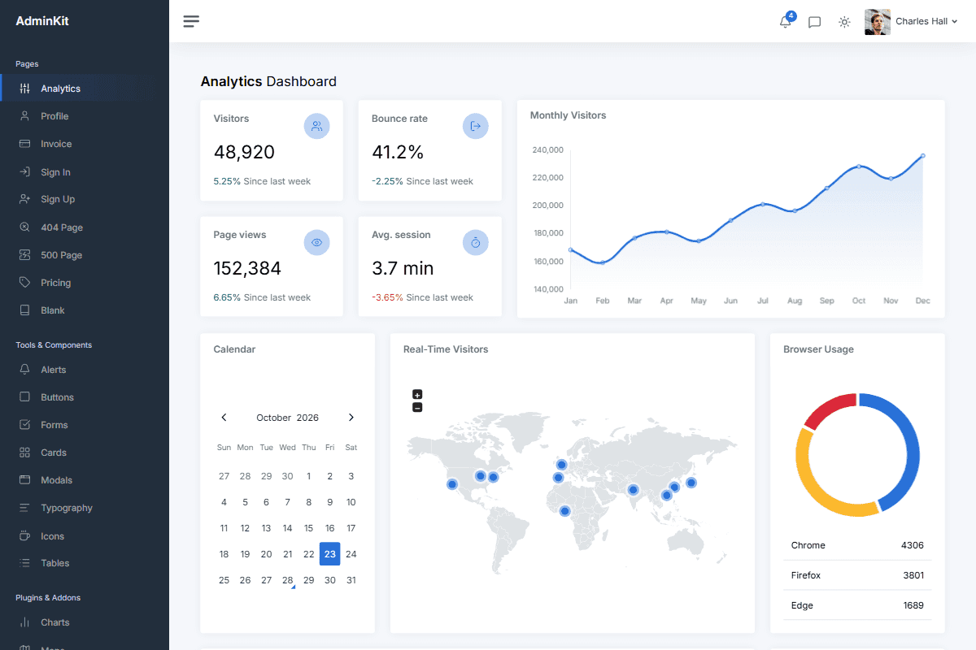Viewport: 976px width, 650px height.
Task: Navigate to Pricing
Action: [56, 283]
